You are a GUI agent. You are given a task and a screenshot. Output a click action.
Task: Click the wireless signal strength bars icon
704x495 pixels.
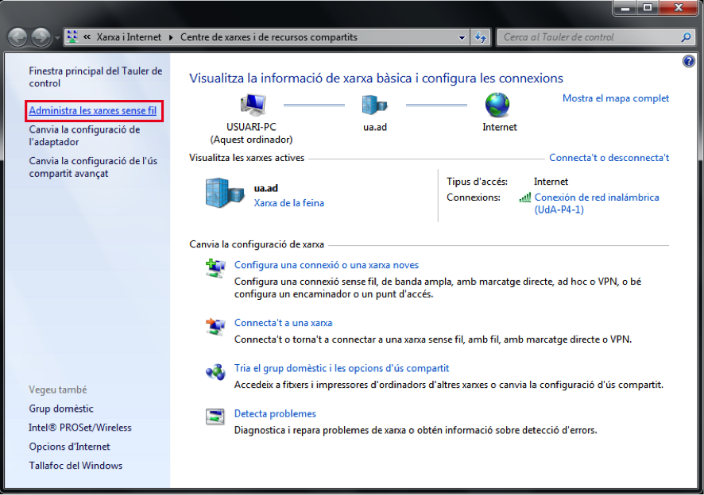(x=525, y=198)
